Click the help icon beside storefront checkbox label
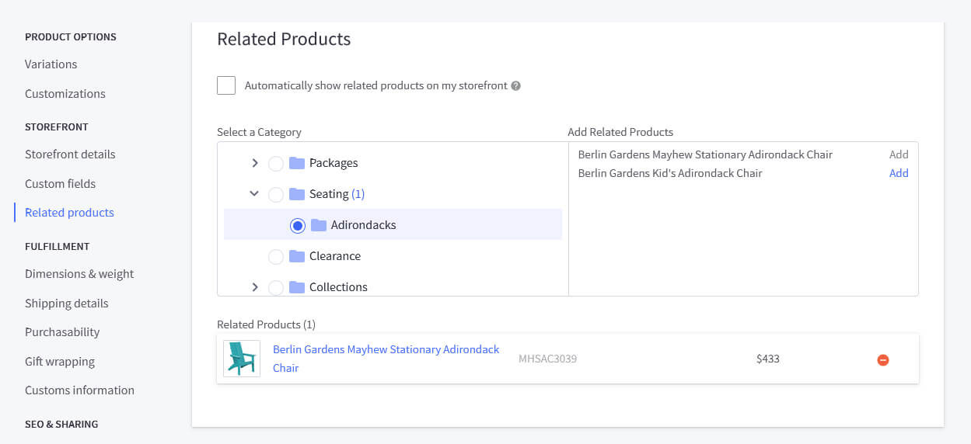This screenshot has width=971, height=444. point(516,86)
